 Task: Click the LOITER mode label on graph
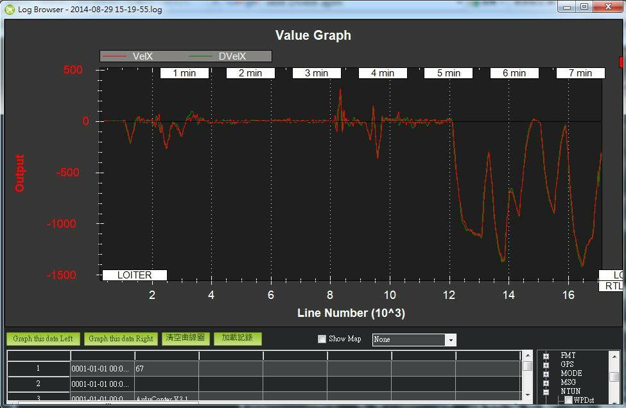pyautogui.click(x=135, y=275)
